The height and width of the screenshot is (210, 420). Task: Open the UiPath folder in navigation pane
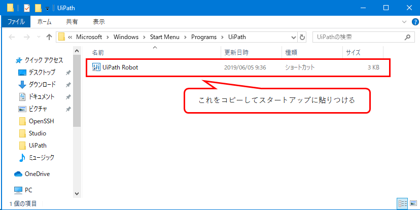click(38, 146)
